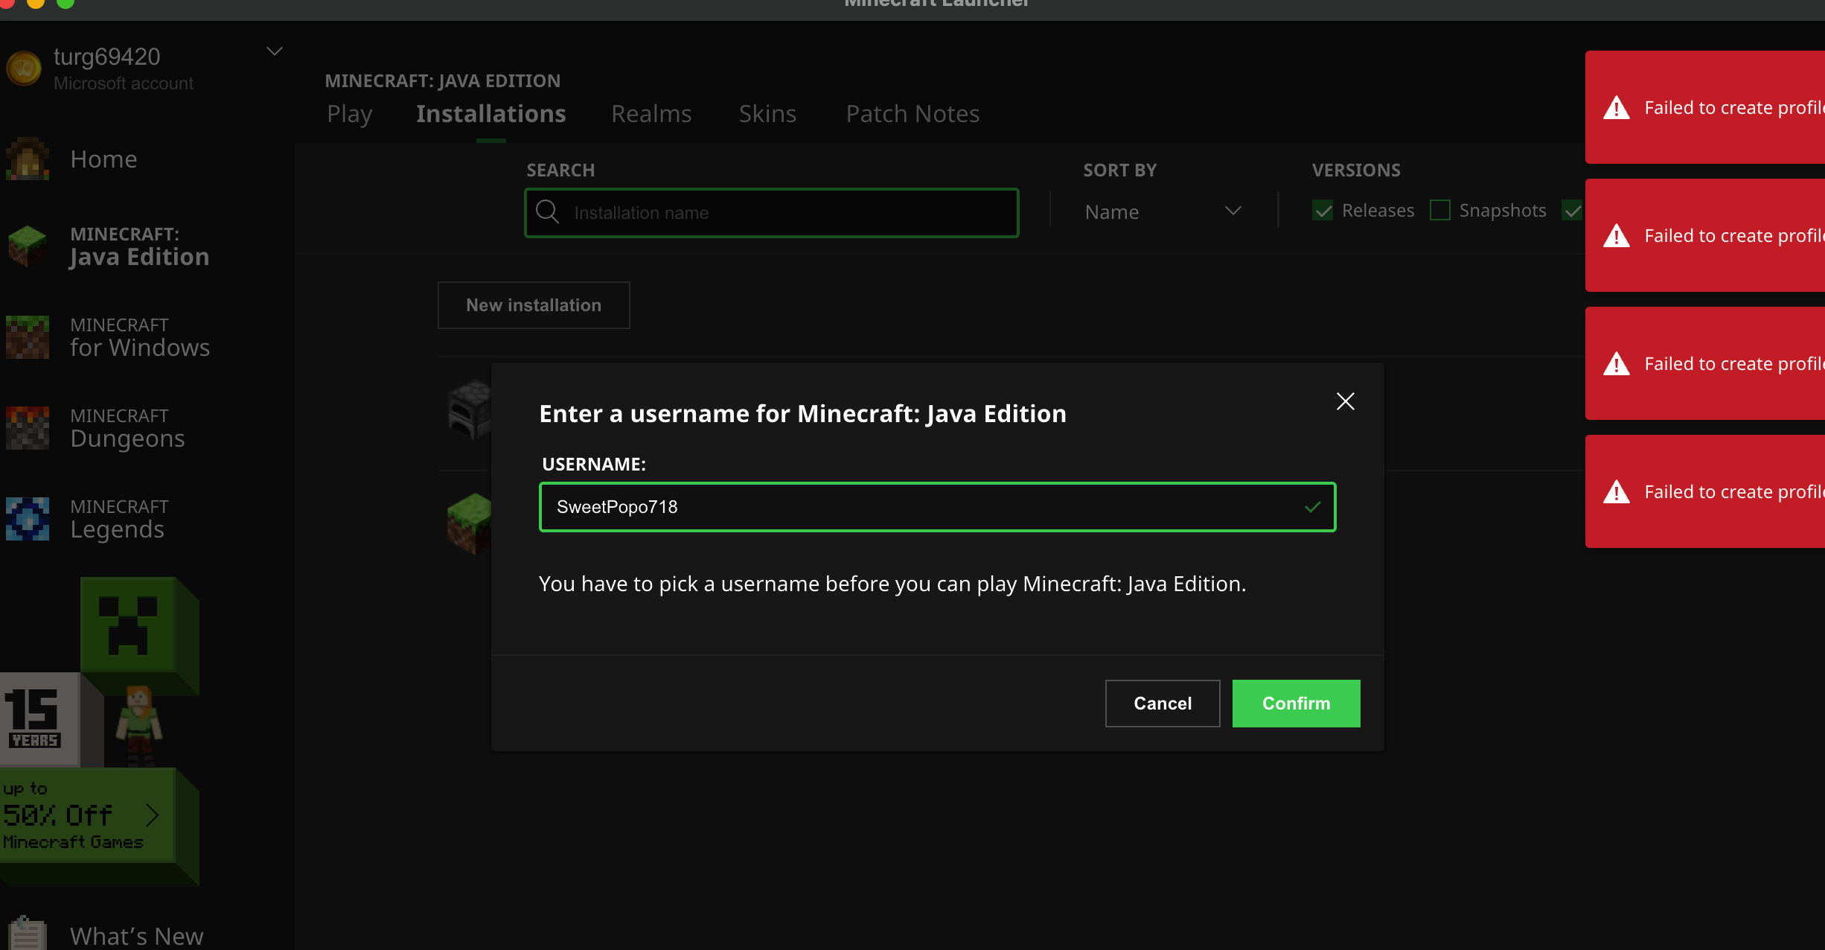
Task: Toggle the checkbox after Snapshots
Action: click(1573, 211)
